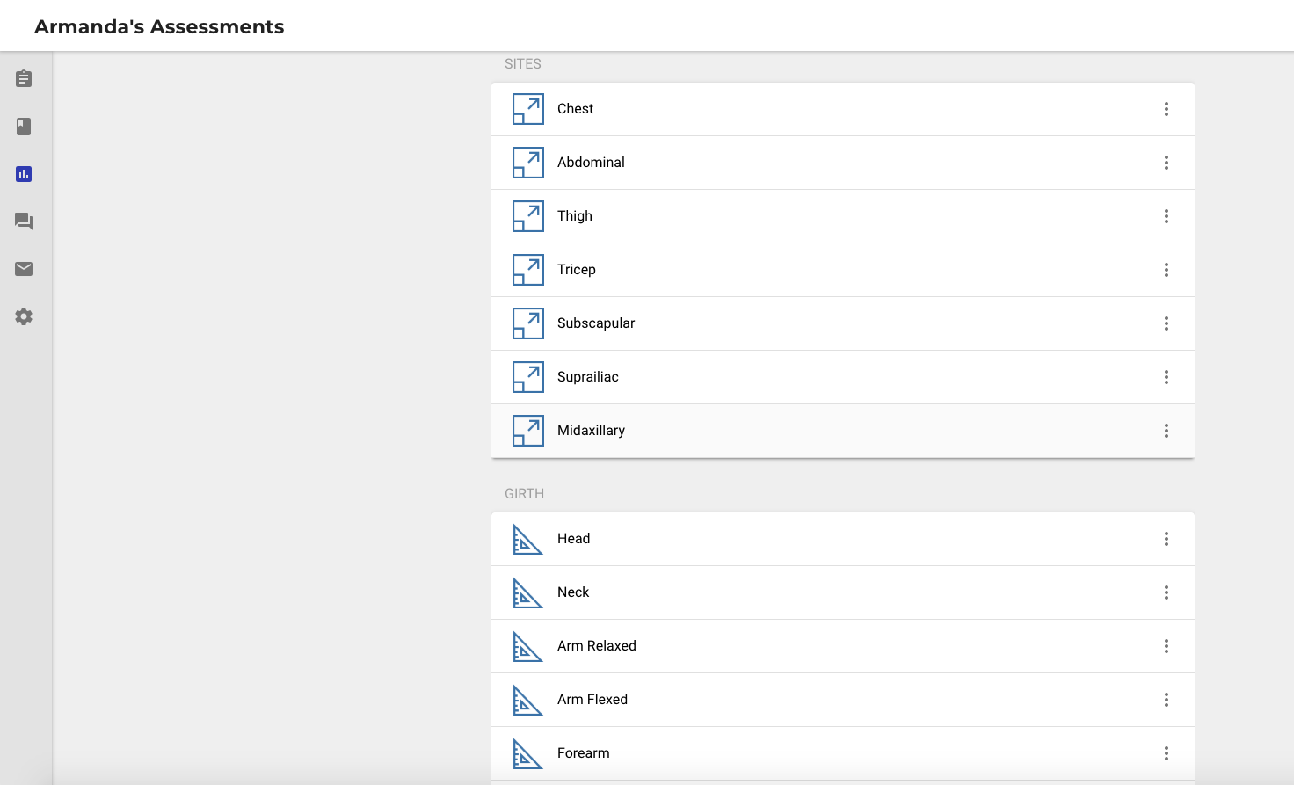Click the skinfold icon beside Thigh

(528, 216)
